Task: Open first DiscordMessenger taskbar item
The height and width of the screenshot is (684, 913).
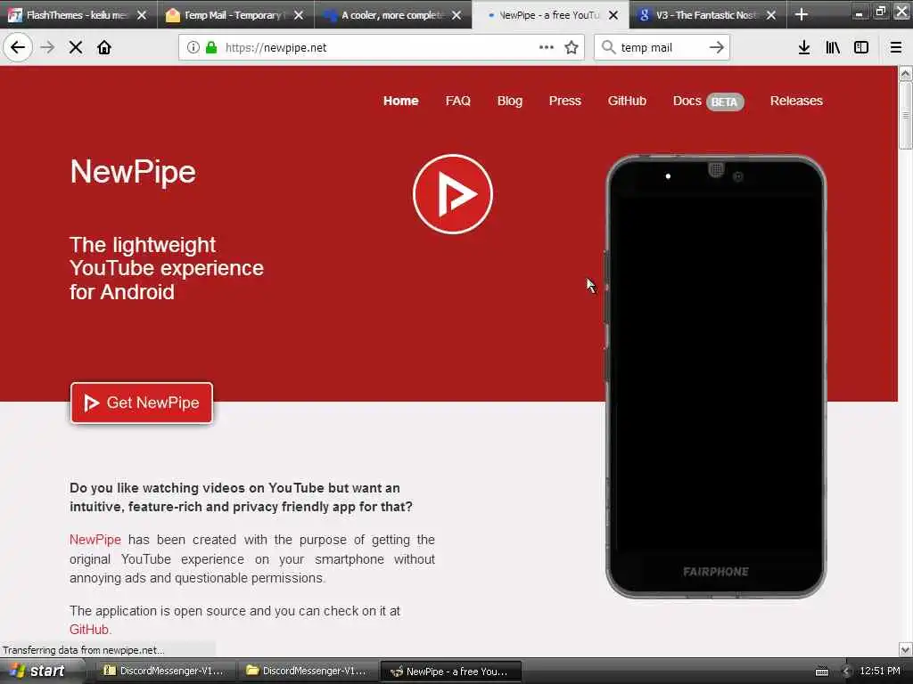Action: tap(164, 671)
